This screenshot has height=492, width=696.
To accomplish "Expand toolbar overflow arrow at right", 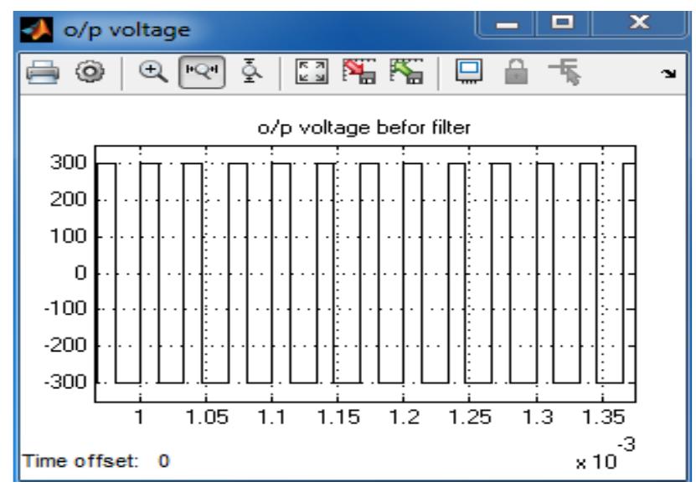I will (x=668, y=74).
